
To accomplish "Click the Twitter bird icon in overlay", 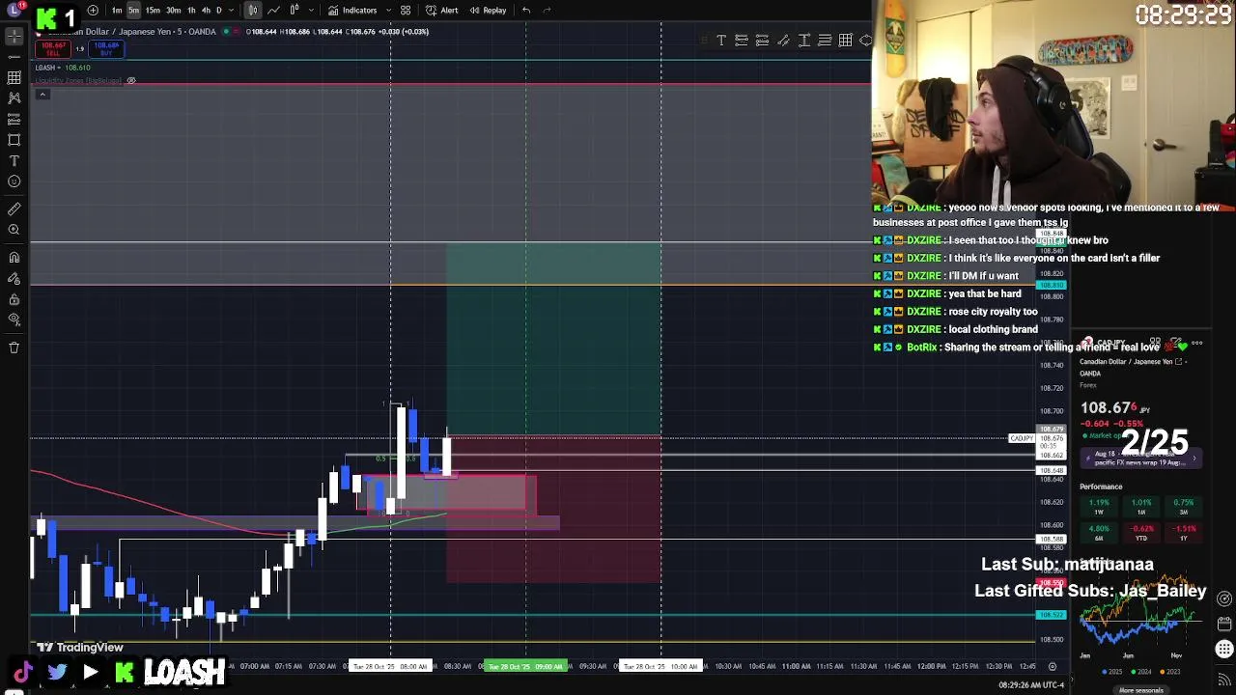I will click(x=57, y=673).
